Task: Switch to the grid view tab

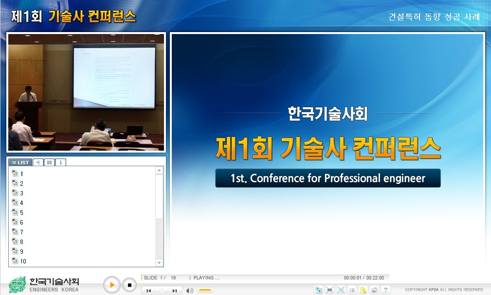Action: (49, 162)
